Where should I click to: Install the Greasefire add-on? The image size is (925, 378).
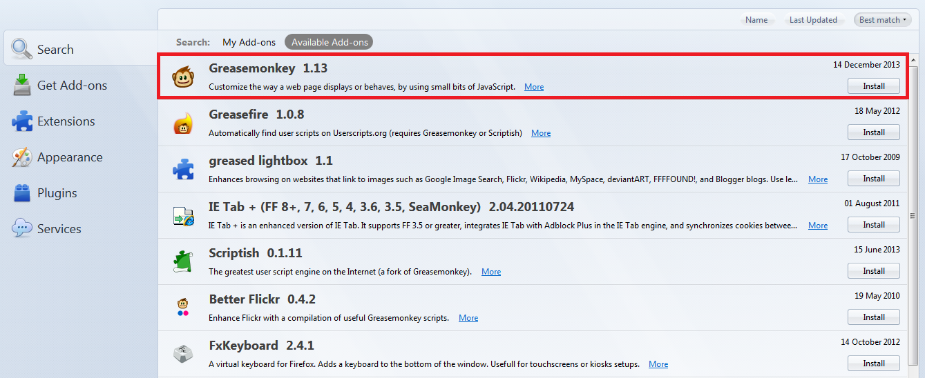[x=874, y=132]
